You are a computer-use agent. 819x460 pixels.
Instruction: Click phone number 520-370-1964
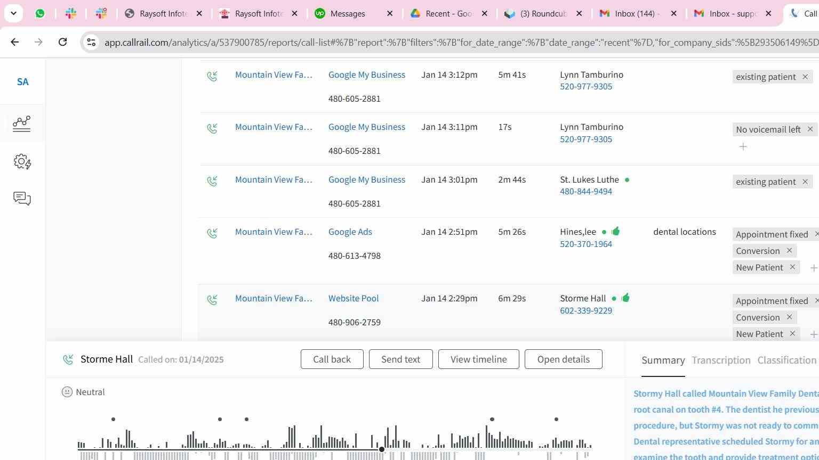pos(586,244)
